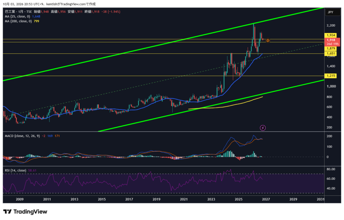Click the 1,400 price axis value
The image size is (344, 220).
(x=331, y=66)
